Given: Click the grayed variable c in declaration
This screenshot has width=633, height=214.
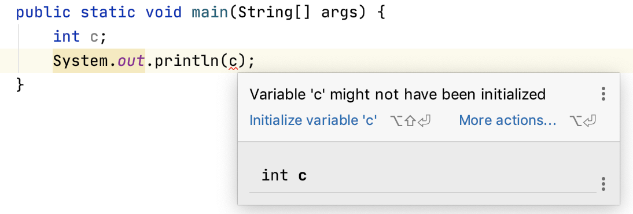Looking at the screenshot, I should click(94, 37).
